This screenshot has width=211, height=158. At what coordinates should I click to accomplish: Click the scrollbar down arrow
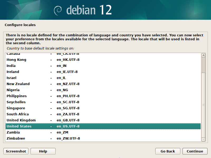pos(203,139)
